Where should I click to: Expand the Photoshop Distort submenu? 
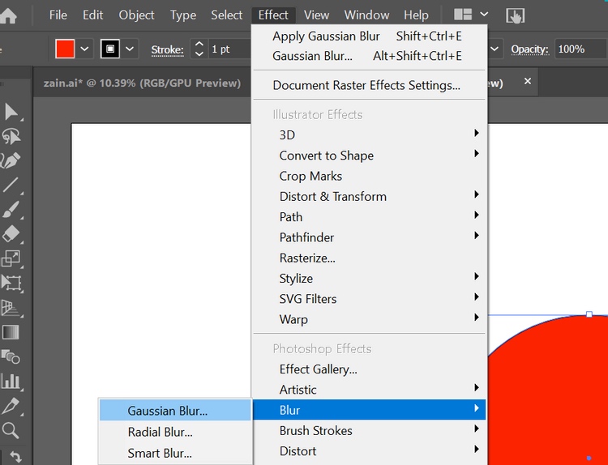coord(369,451)
